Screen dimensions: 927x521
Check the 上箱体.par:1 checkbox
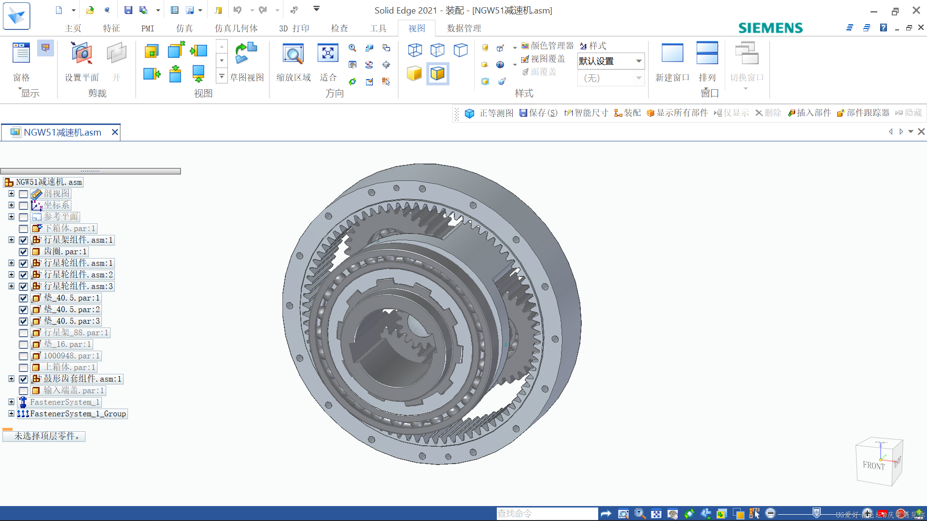[23, 368]
